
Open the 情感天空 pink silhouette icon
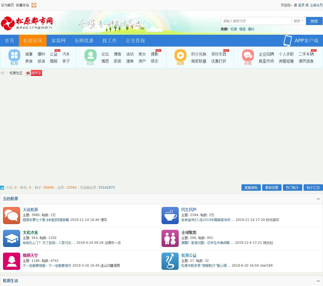(12, 261)
